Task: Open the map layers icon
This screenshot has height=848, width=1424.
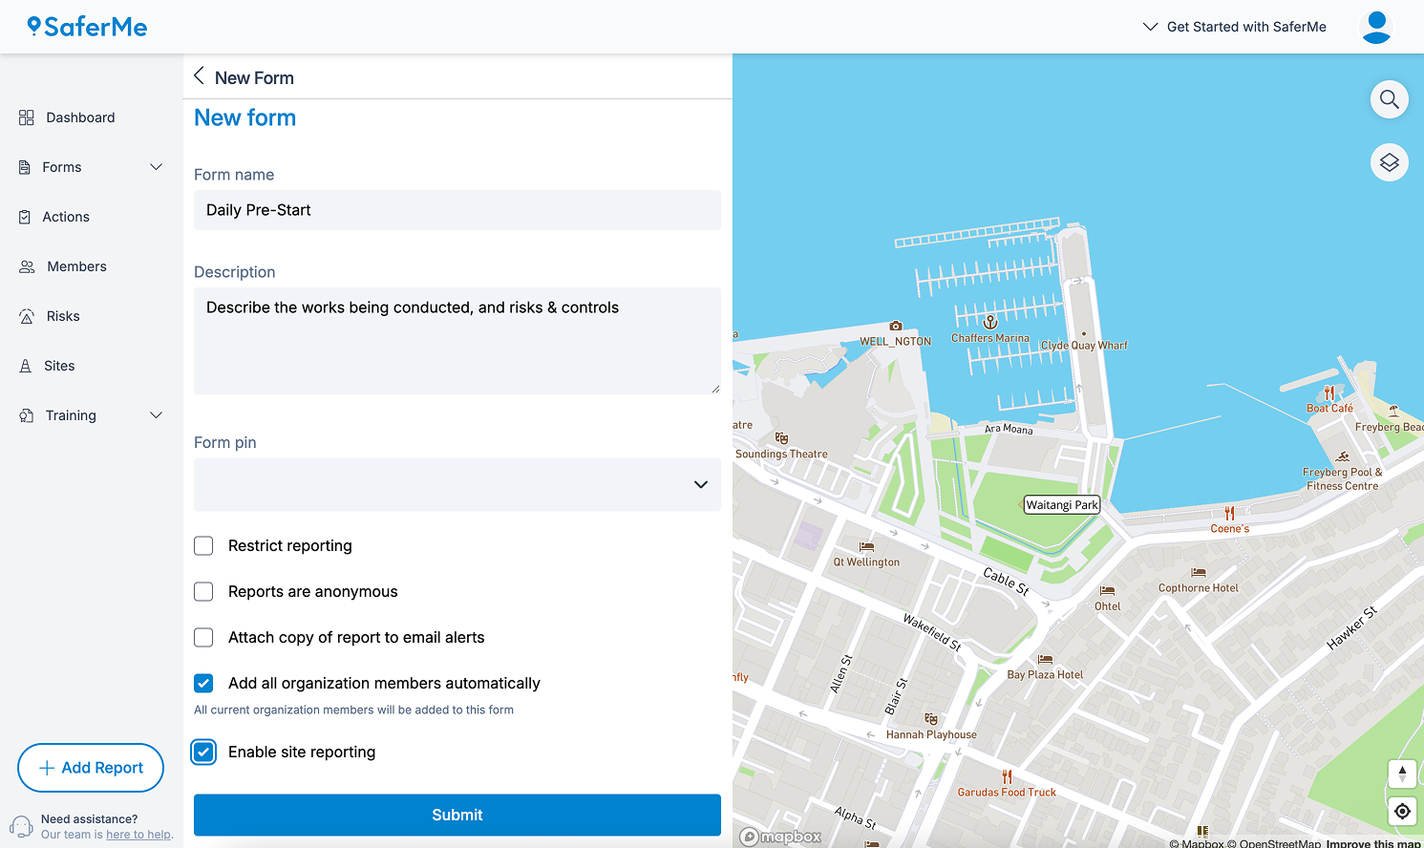Action: (x=1389, y=162)
